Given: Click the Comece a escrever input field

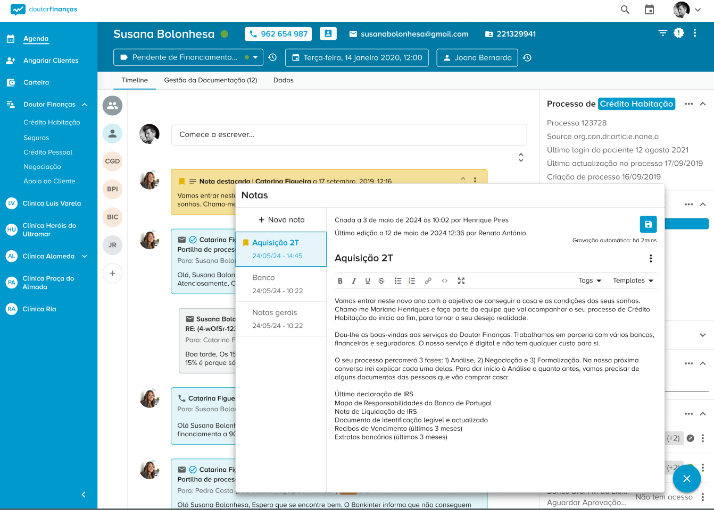Looking at the screenshot, I should 348,135.
